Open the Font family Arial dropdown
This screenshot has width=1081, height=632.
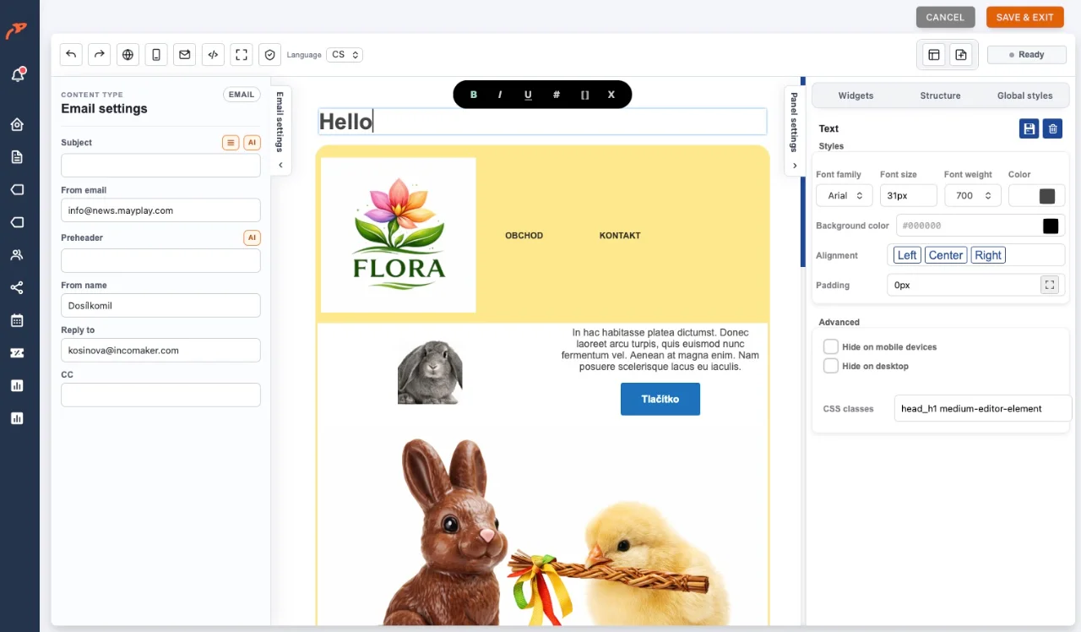click(845, 195)
